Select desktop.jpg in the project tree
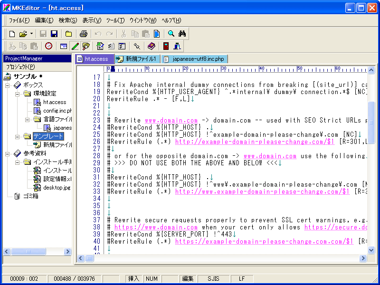This screenshot has height=285, width=380. pos(57,188)
